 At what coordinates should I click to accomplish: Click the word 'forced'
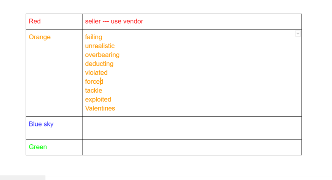[94, 81]
